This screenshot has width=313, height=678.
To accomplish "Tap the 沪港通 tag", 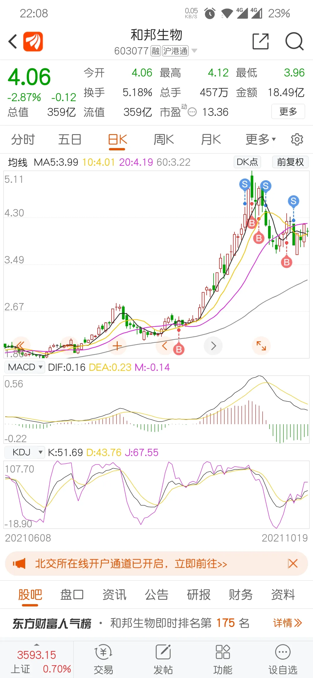I will coord(175,51).
